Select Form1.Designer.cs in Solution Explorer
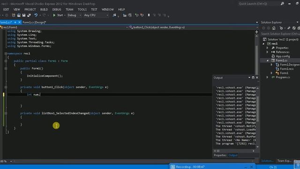The width and height of the screenshot is (300, 169). pos(290,65)
